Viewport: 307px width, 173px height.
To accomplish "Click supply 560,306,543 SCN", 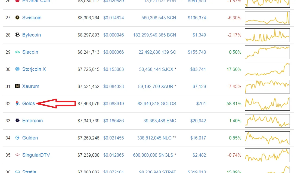I will [x=159, y=18].
